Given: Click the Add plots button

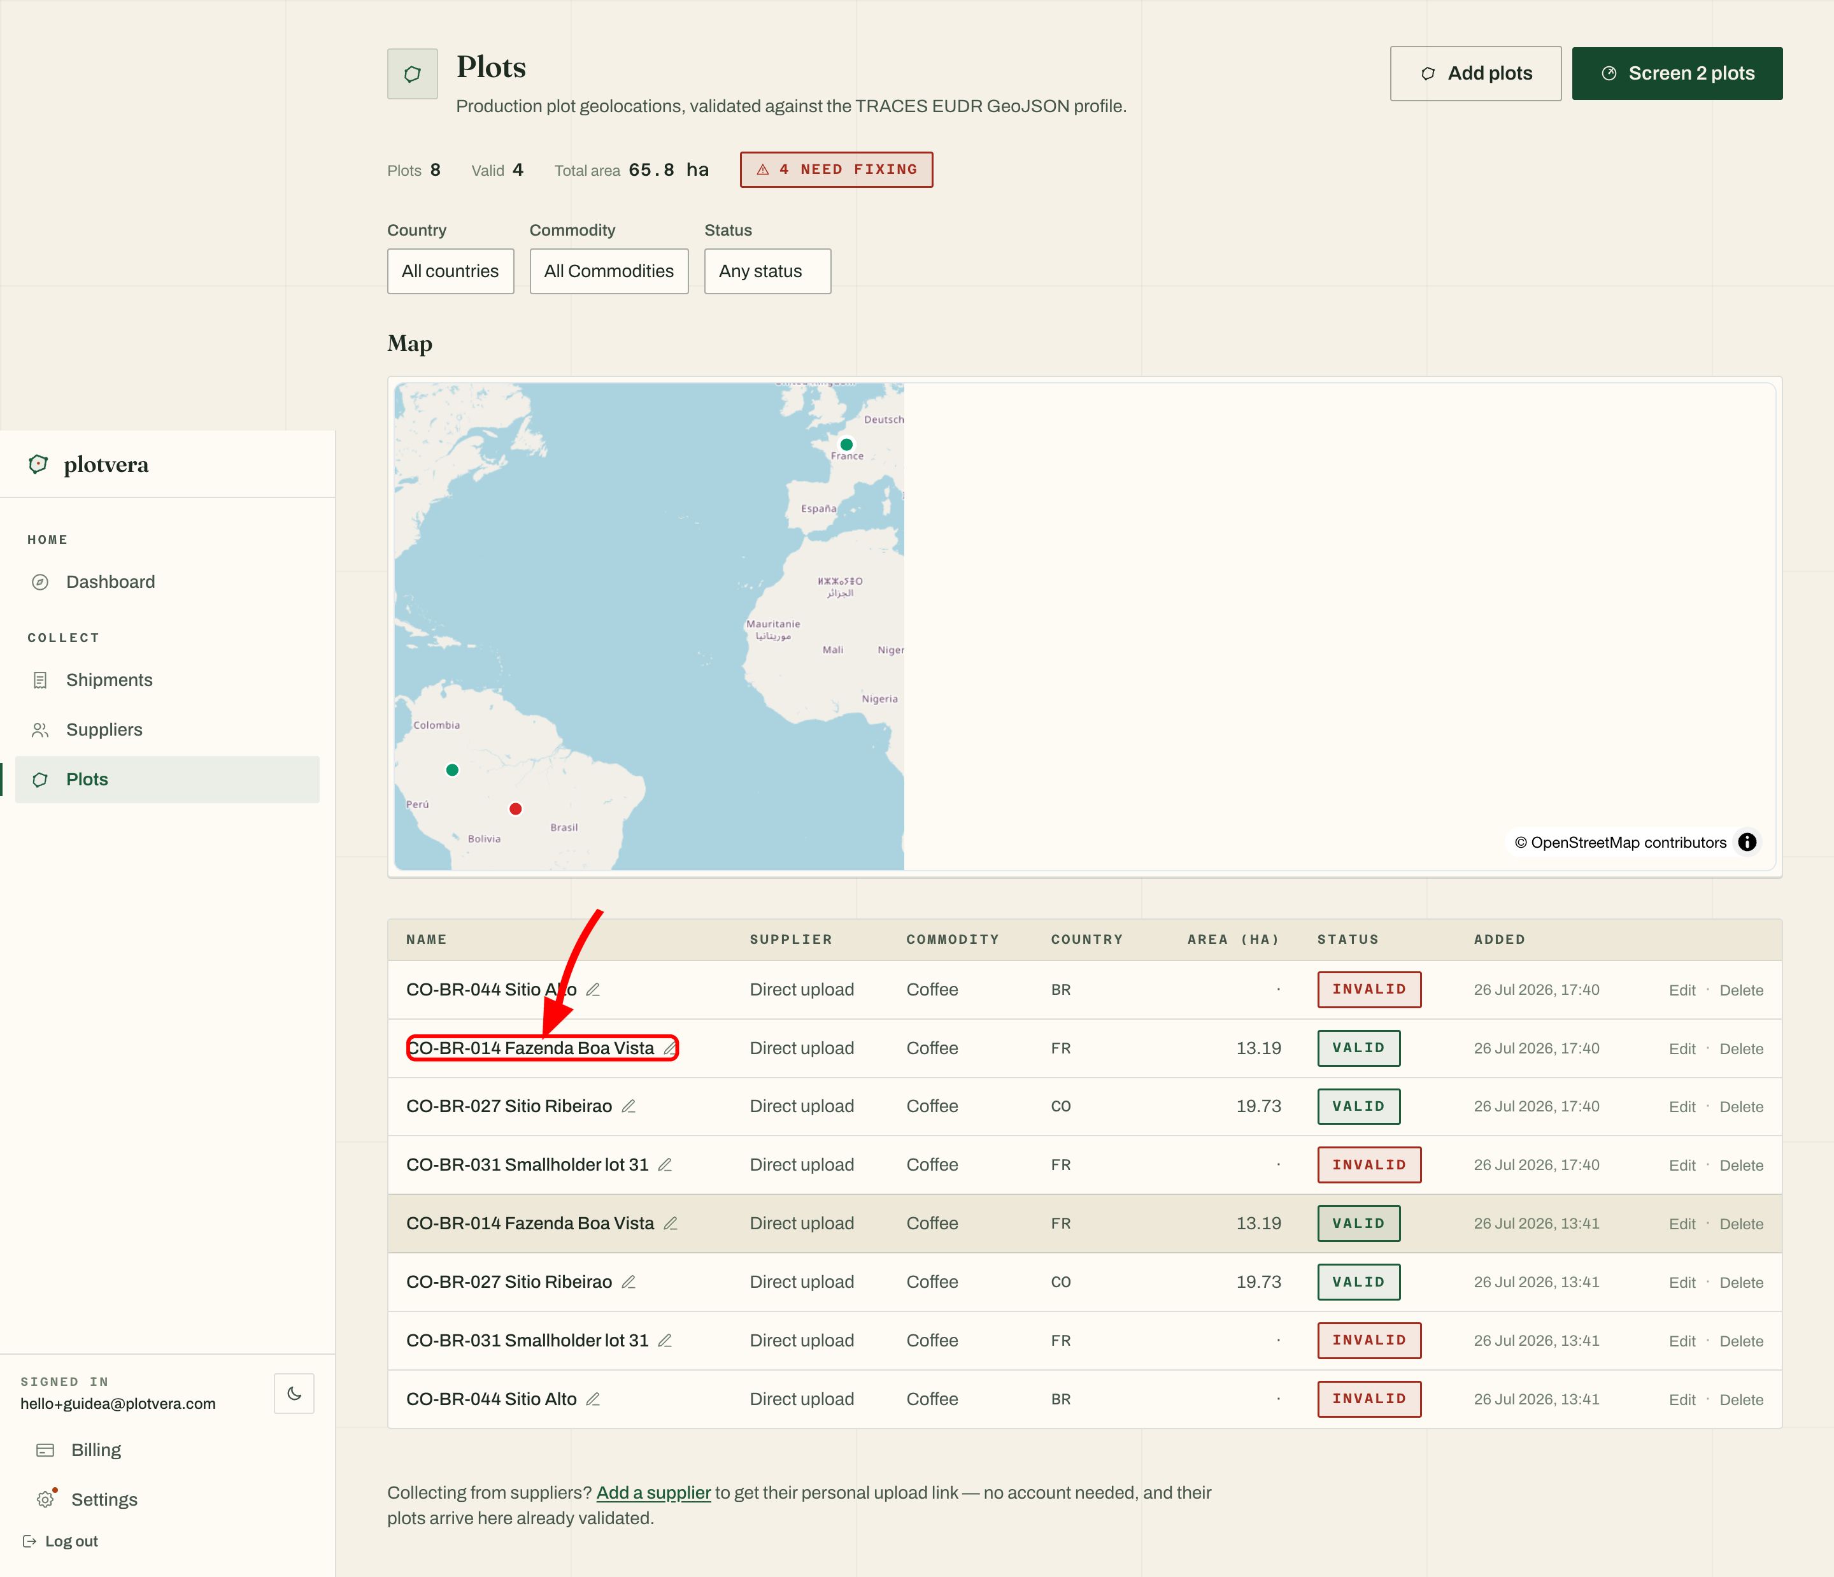Looking at the screenshot, I should 1475,73.
